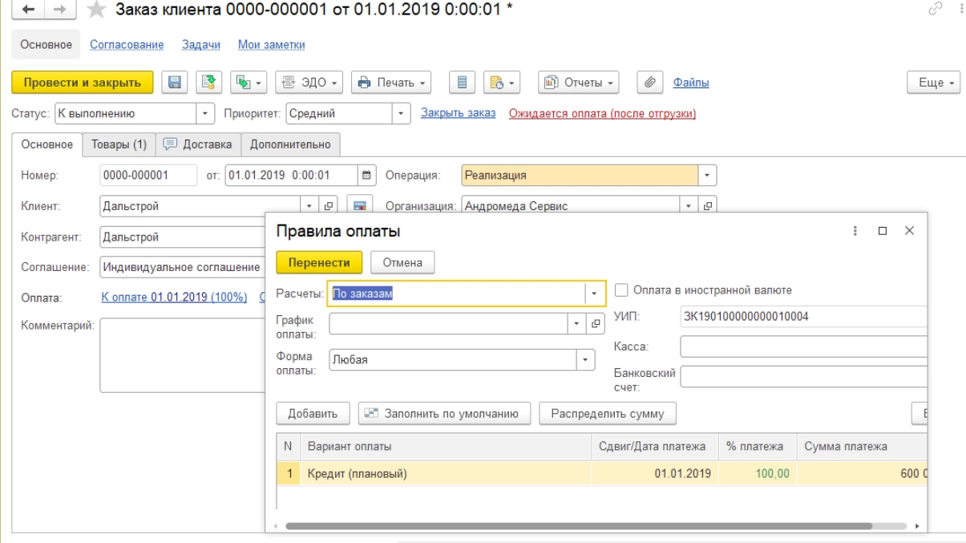The image size is (966, 543).
Task: Click the Контрагент field Дальстрой
Action: pos(182,237)
